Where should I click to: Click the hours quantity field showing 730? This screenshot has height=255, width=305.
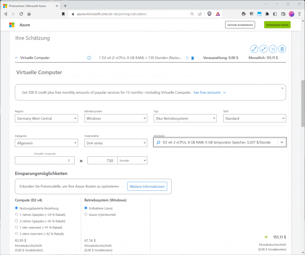click(x=103, y=160)
